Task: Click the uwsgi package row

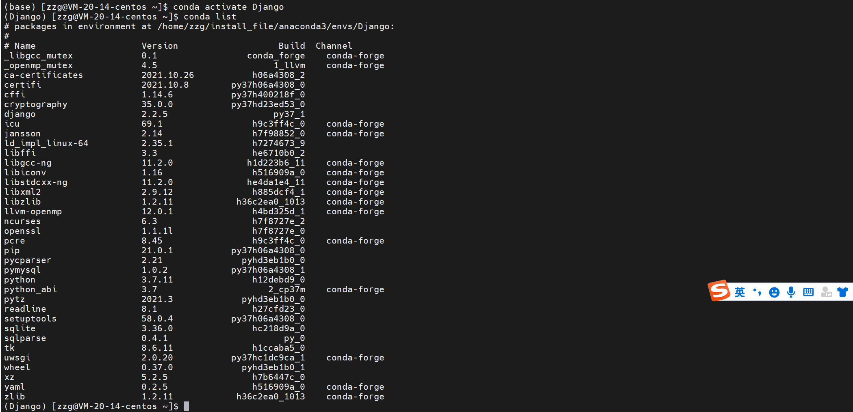Action: [17, 358]
